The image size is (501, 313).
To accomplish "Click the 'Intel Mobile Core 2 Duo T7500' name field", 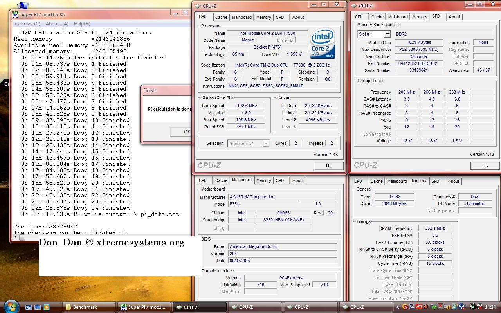I will pyautogui.click(x=267, y=33).
